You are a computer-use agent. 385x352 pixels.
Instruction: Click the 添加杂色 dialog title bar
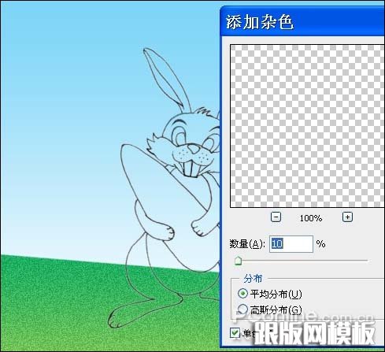pos(302,21)
